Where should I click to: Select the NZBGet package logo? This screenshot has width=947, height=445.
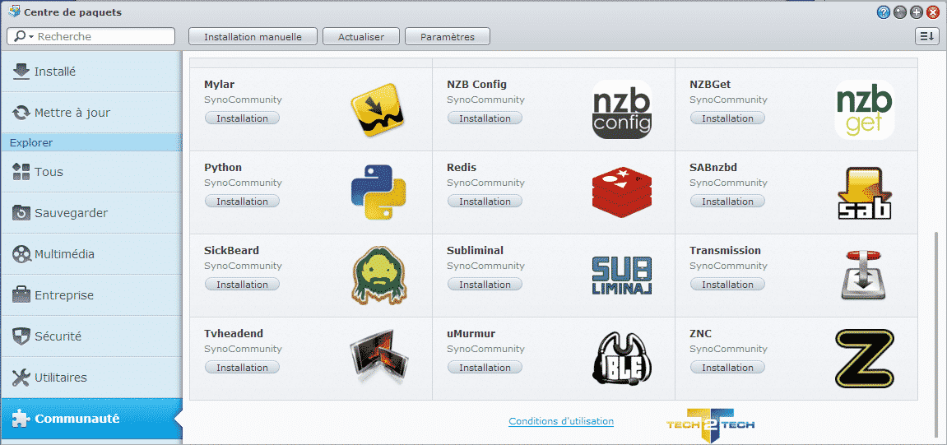[x=864, y=110]
